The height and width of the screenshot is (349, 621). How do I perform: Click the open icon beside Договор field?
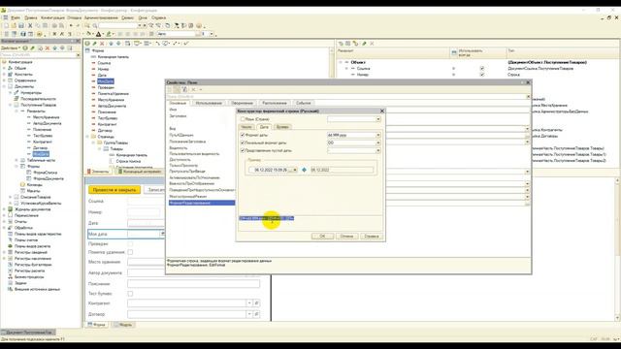[x=256, y=314]
